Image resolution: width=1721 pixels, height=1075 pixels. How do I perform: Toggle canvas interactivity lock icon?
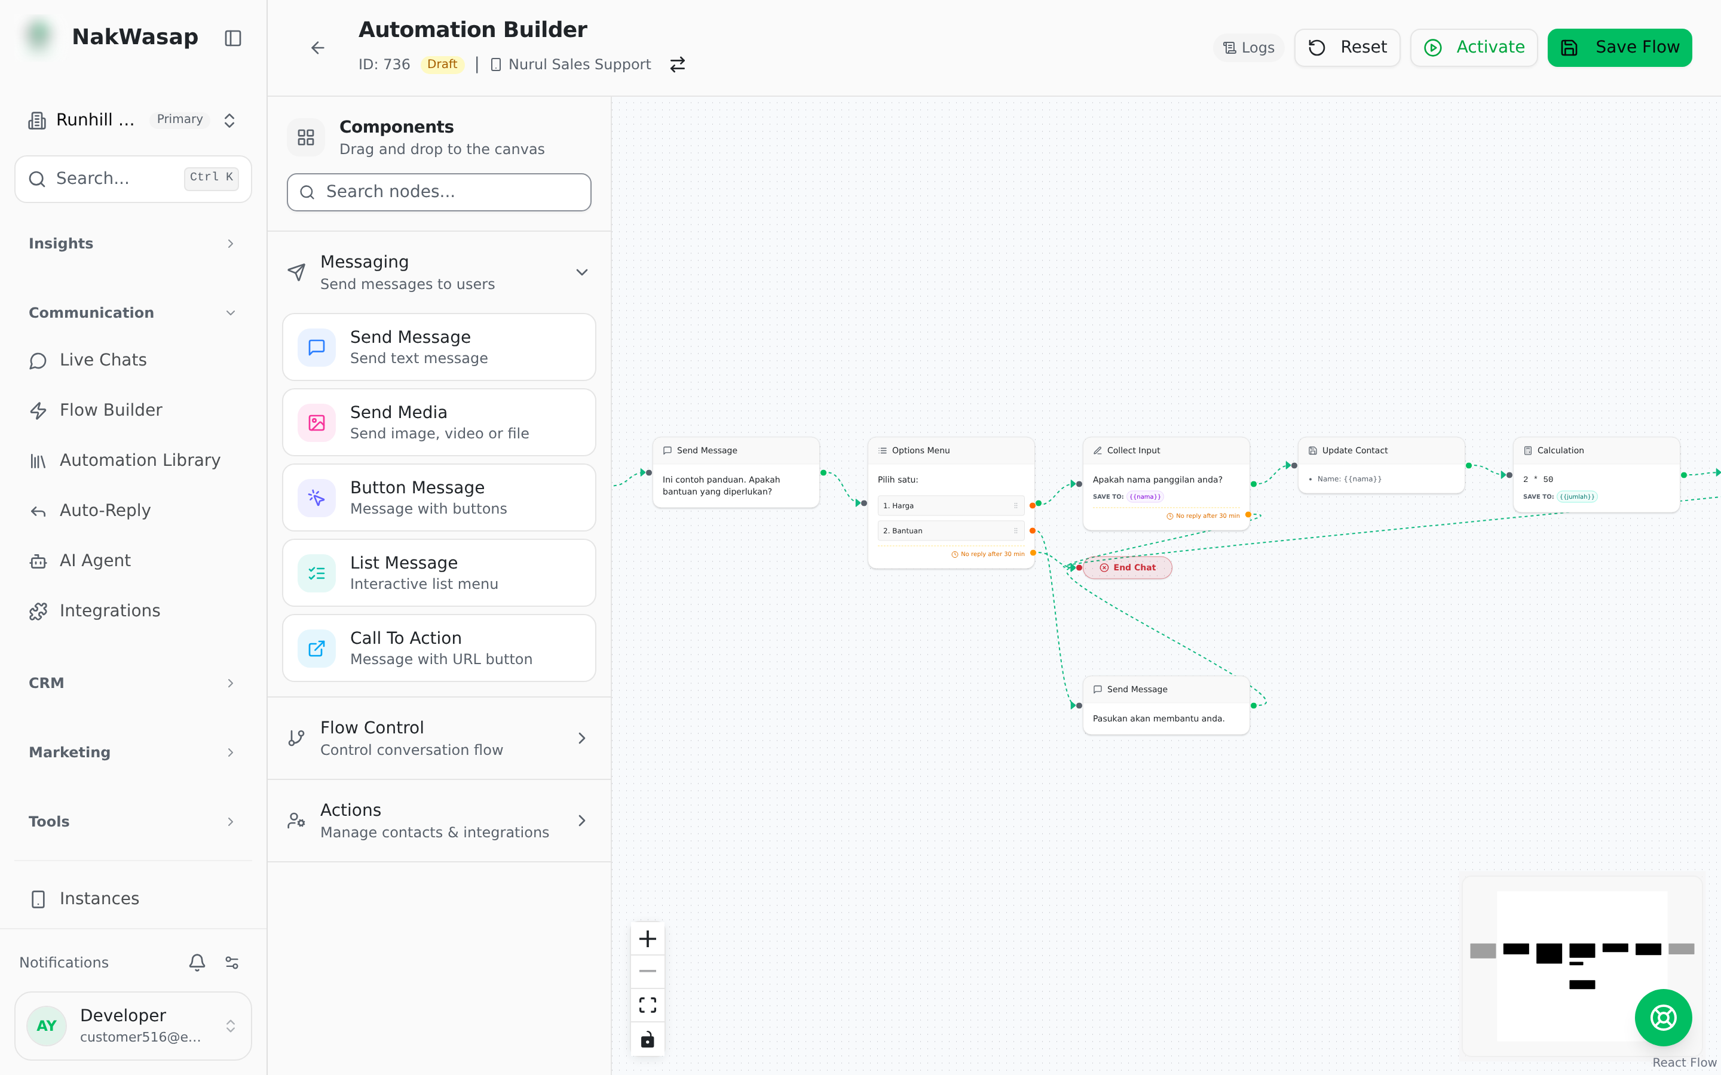click(647, 1039)
